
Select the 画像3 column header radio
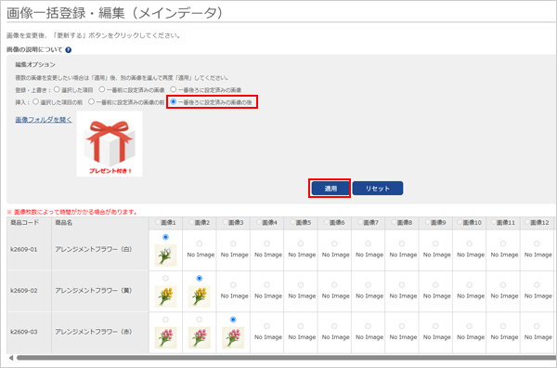[226, 222]
